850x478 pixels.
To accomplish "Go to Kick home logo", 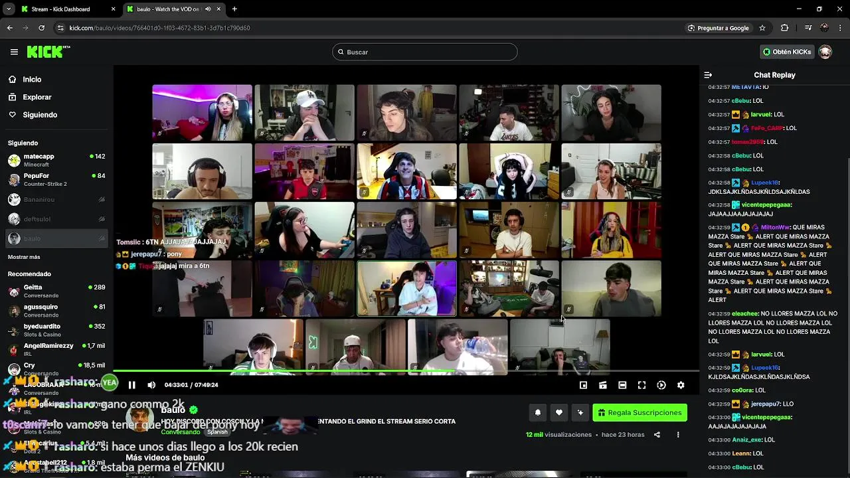I will pos(48,52).
